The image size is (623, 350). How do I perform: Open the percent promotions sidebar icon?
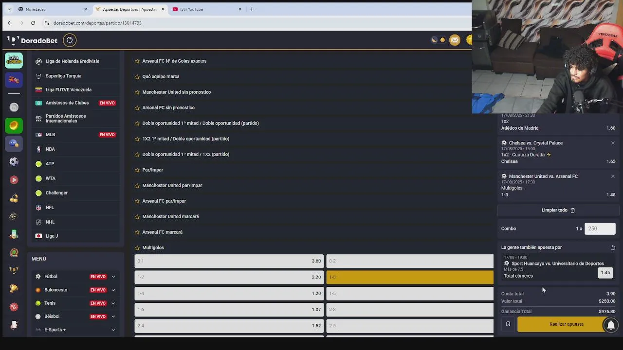(x=14, y=307)
